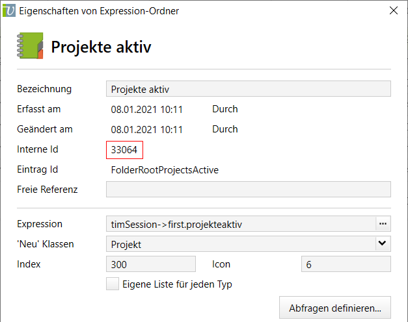Screen dimensions: 408x322
Task: Click the green application icon in title bar
Action: tap(10, 11)
